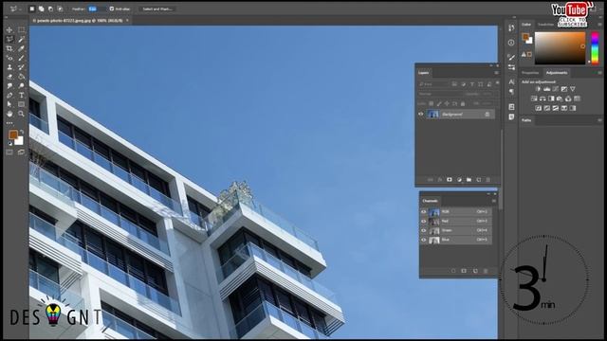Image resolution: width=607 pixels, height=341 pixels.
Task: Create new fill or adjustment layer
Action: (x=459, y=180)
